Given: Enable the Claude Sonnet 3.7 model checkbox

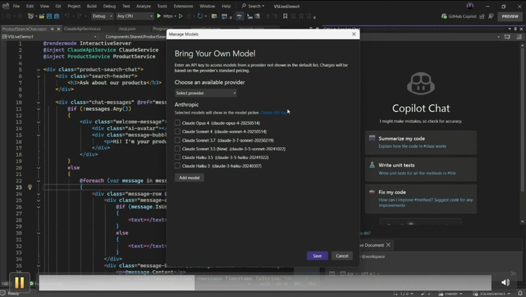Looking at the screenshot, I should pyautogui.click(x=178, y=140).
